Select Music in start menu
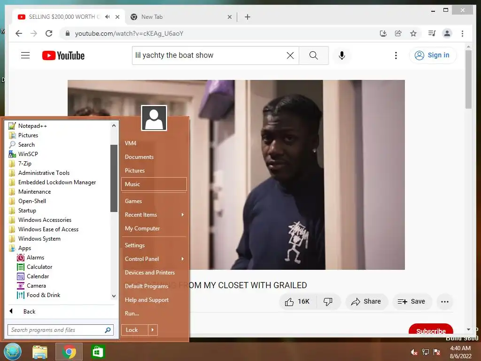 click(x=154, y=184)
